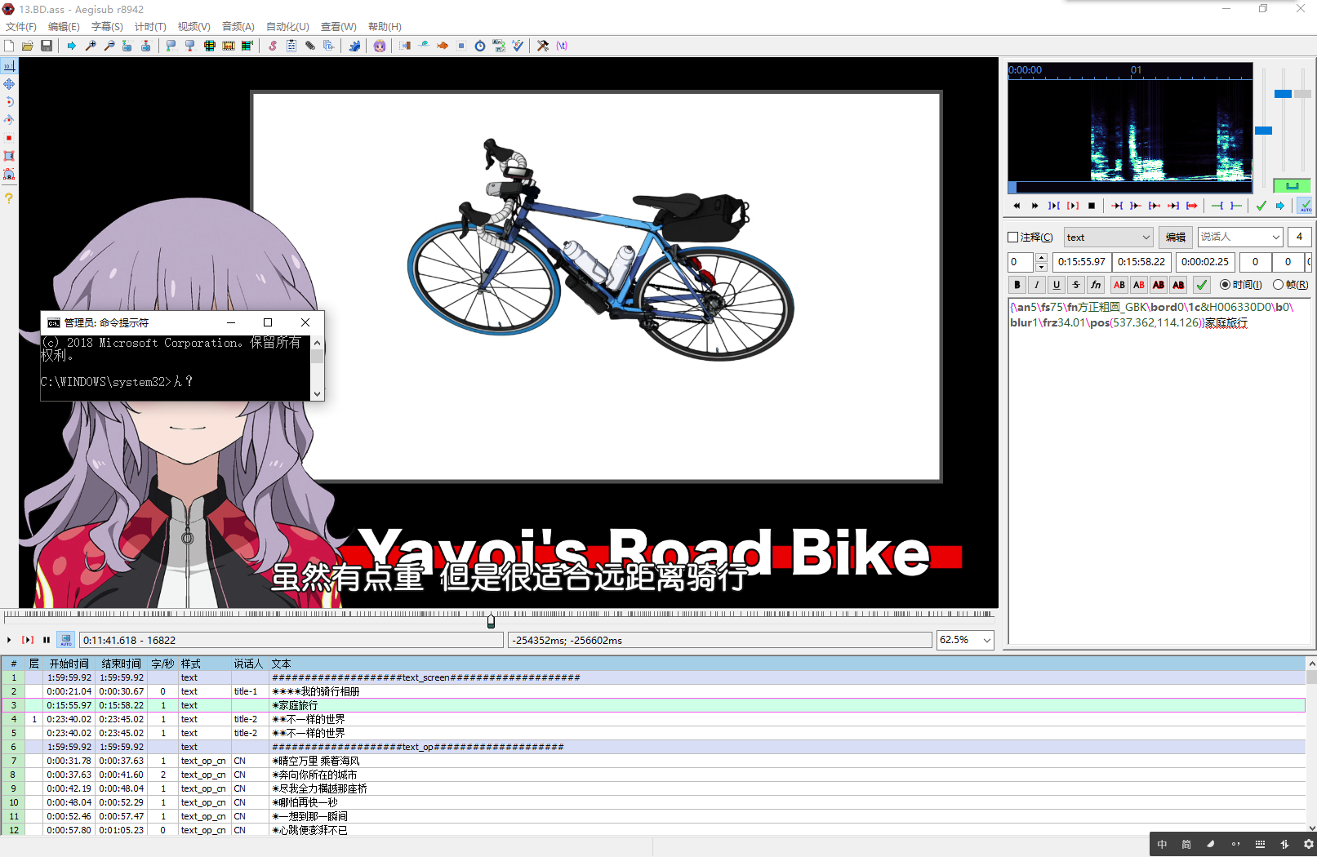
Task: Select the drag subtitles visual tool
Action: 9,84
